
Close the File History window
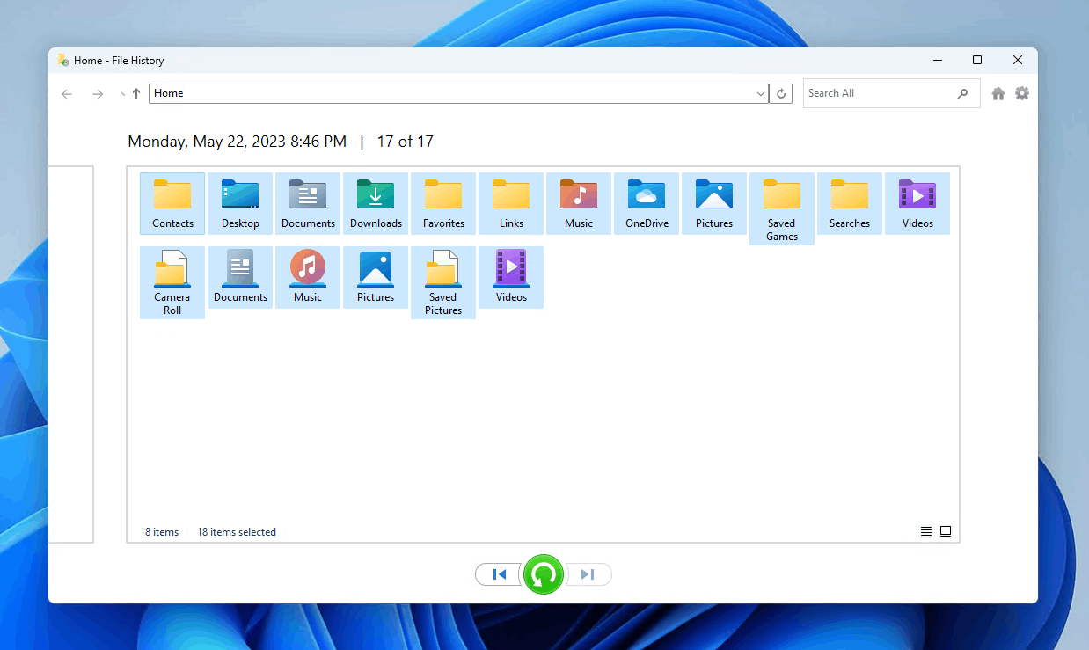1018,60
